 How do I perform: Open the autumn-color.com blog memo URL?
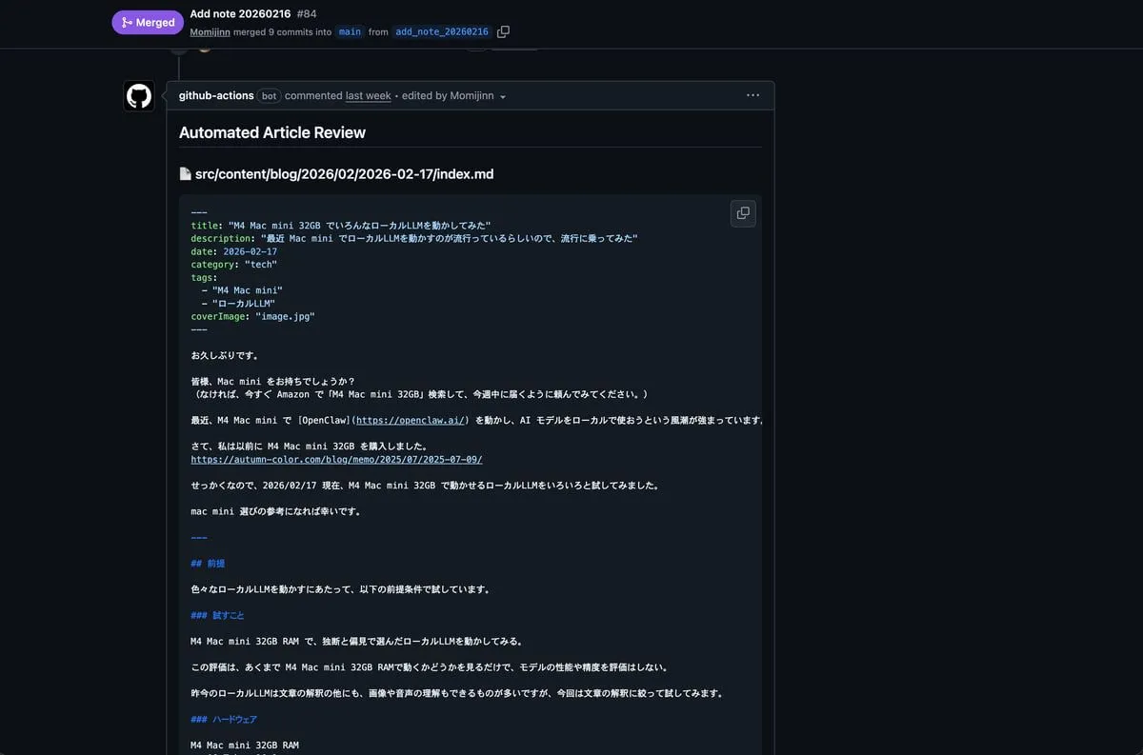(x=336, y=459)
